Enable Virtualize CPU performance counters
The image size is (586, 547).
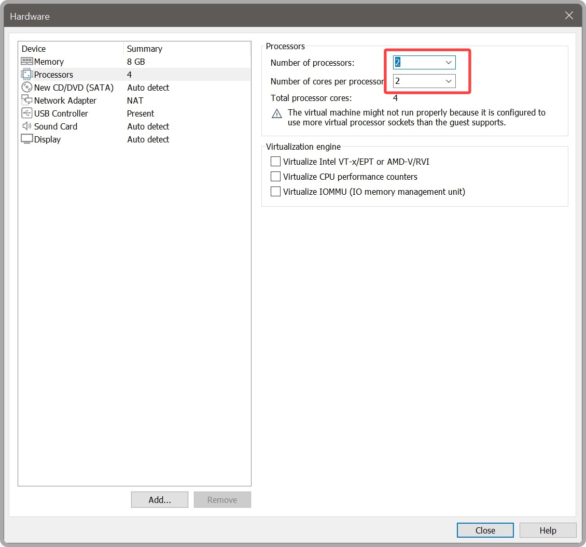click(x=275, y=176)
